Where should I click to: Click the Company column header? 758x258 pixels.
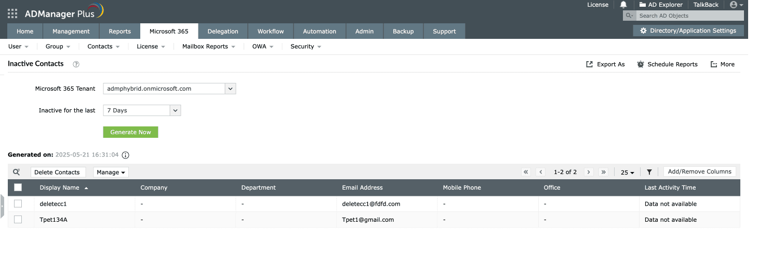154,188
